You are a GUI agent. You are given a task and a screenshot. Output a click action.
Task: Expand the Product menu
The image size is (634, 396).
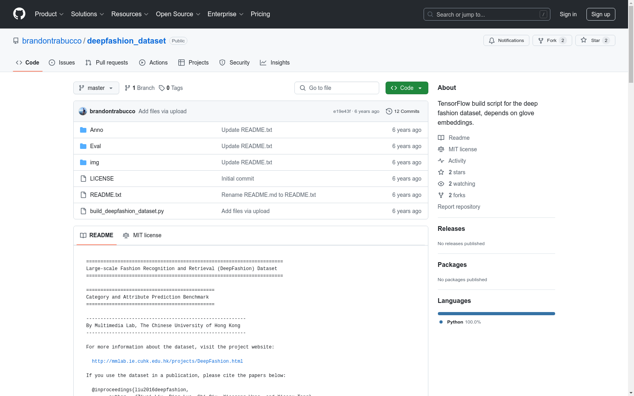49,14
